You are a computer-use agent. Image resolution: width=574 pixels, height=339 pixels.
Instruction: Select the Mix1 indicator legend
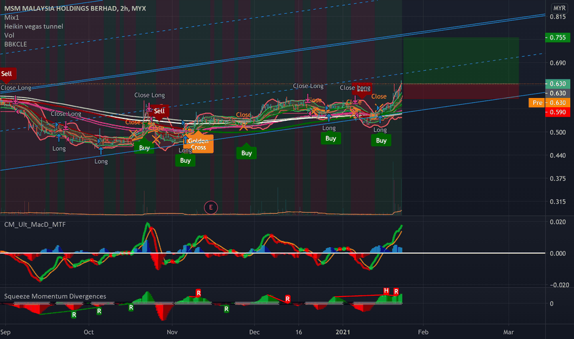(11, 17)
